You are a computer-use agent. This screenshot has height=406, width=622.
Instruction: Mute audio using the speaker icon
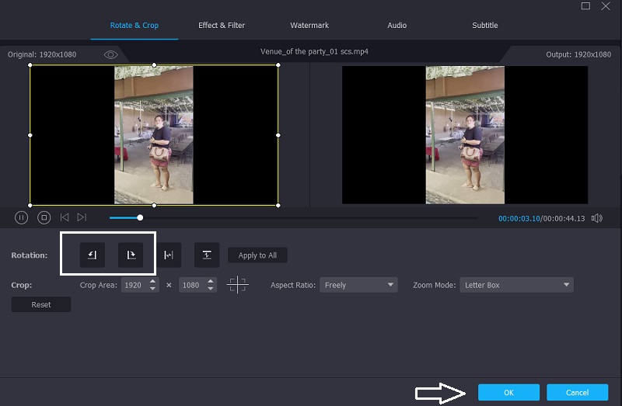(596, 218)
